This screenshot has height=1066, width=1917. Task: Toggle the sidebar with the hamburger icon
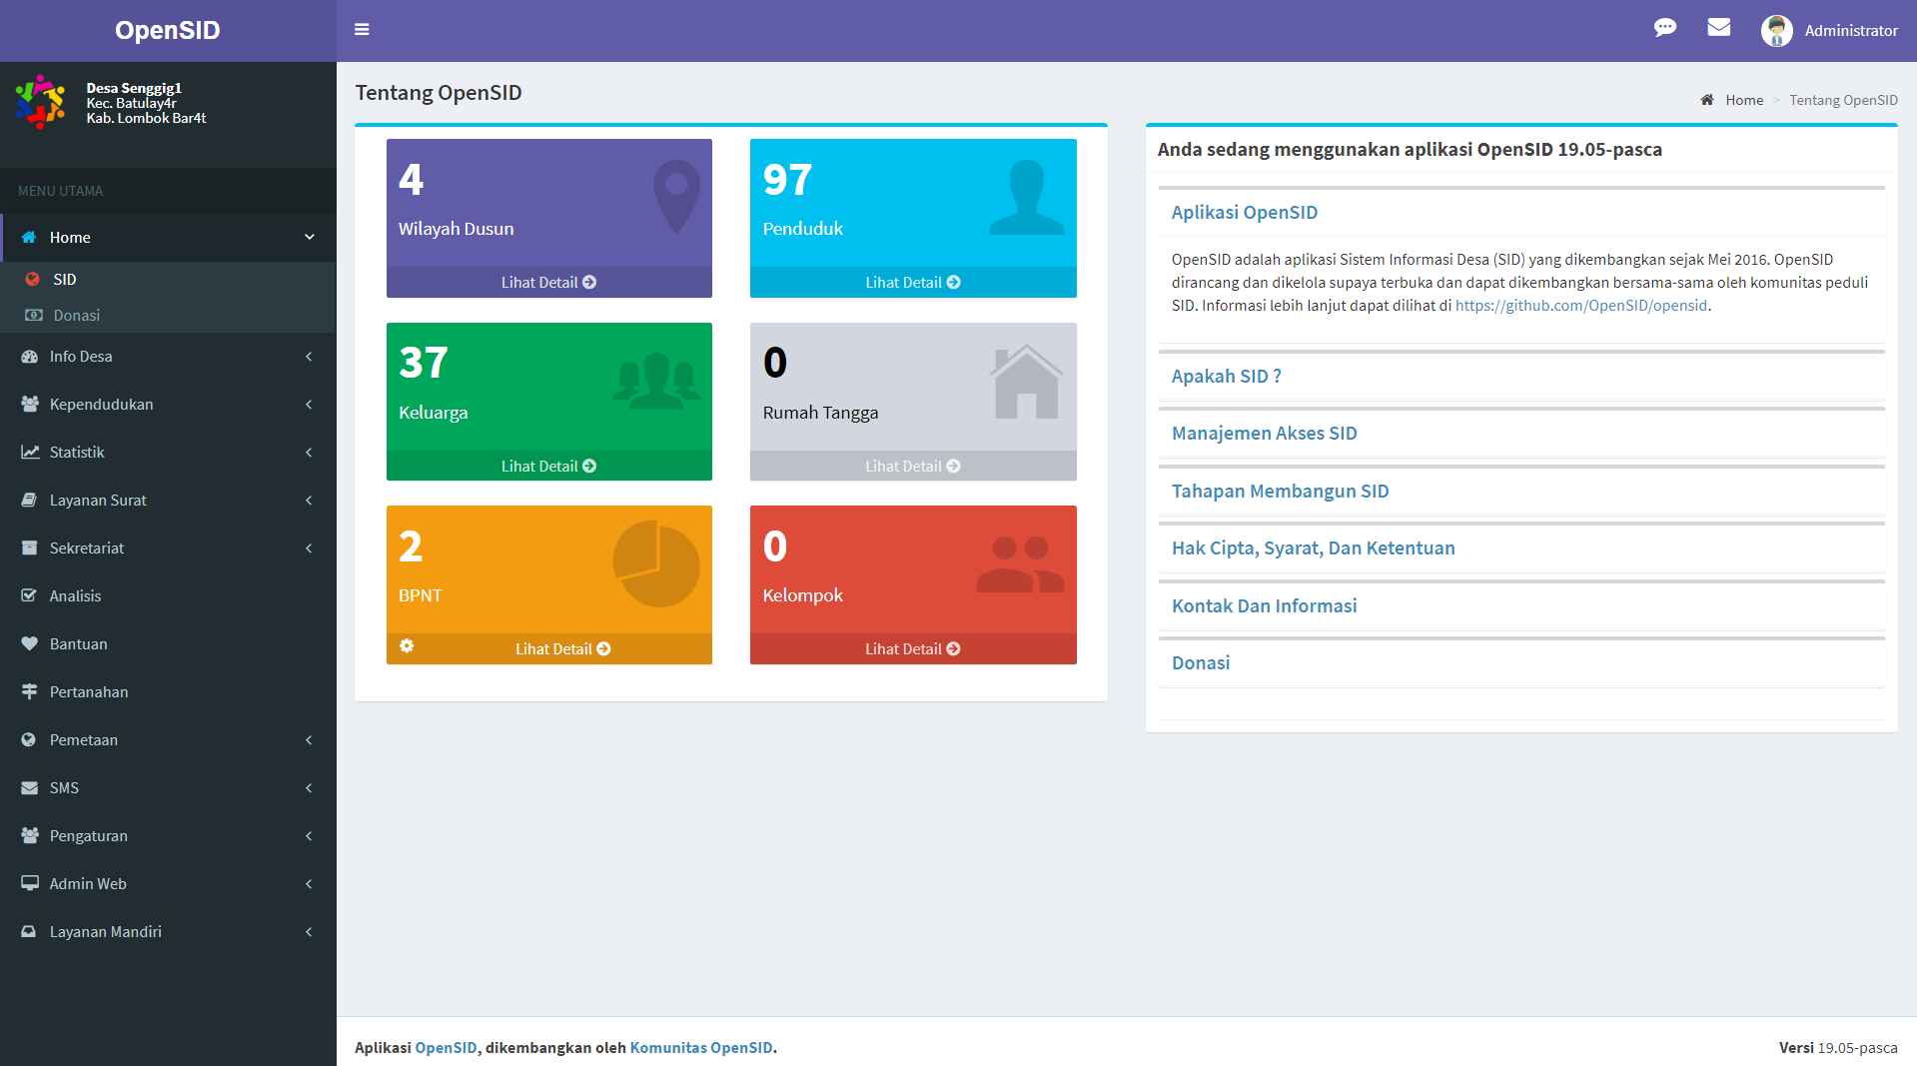pyautogui.click(x=362, y=30)
